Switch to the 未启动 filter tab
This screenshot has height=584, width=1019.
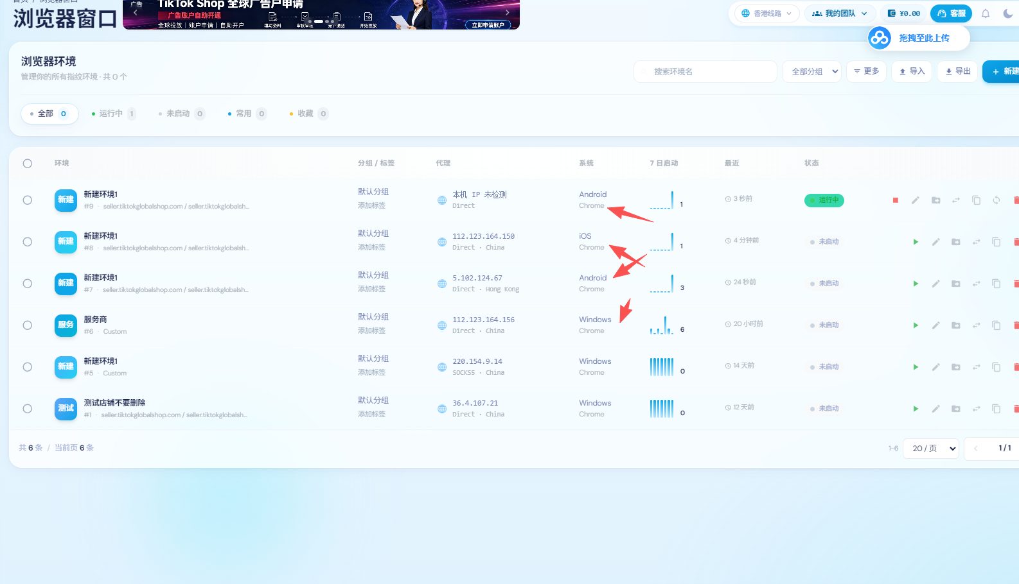(181, 114)
